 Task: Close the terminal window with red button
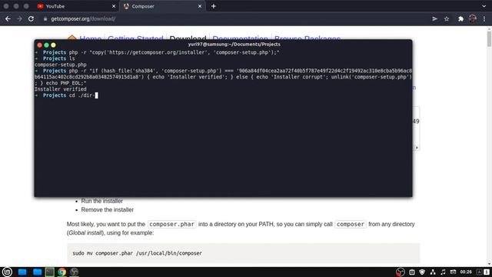39,45
